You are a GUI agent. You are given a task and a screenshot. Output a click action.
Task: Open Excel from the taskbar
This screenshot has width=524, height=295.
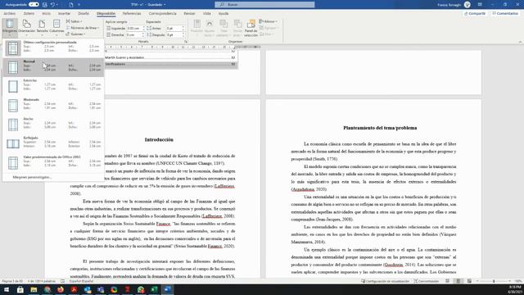[154, 289]
